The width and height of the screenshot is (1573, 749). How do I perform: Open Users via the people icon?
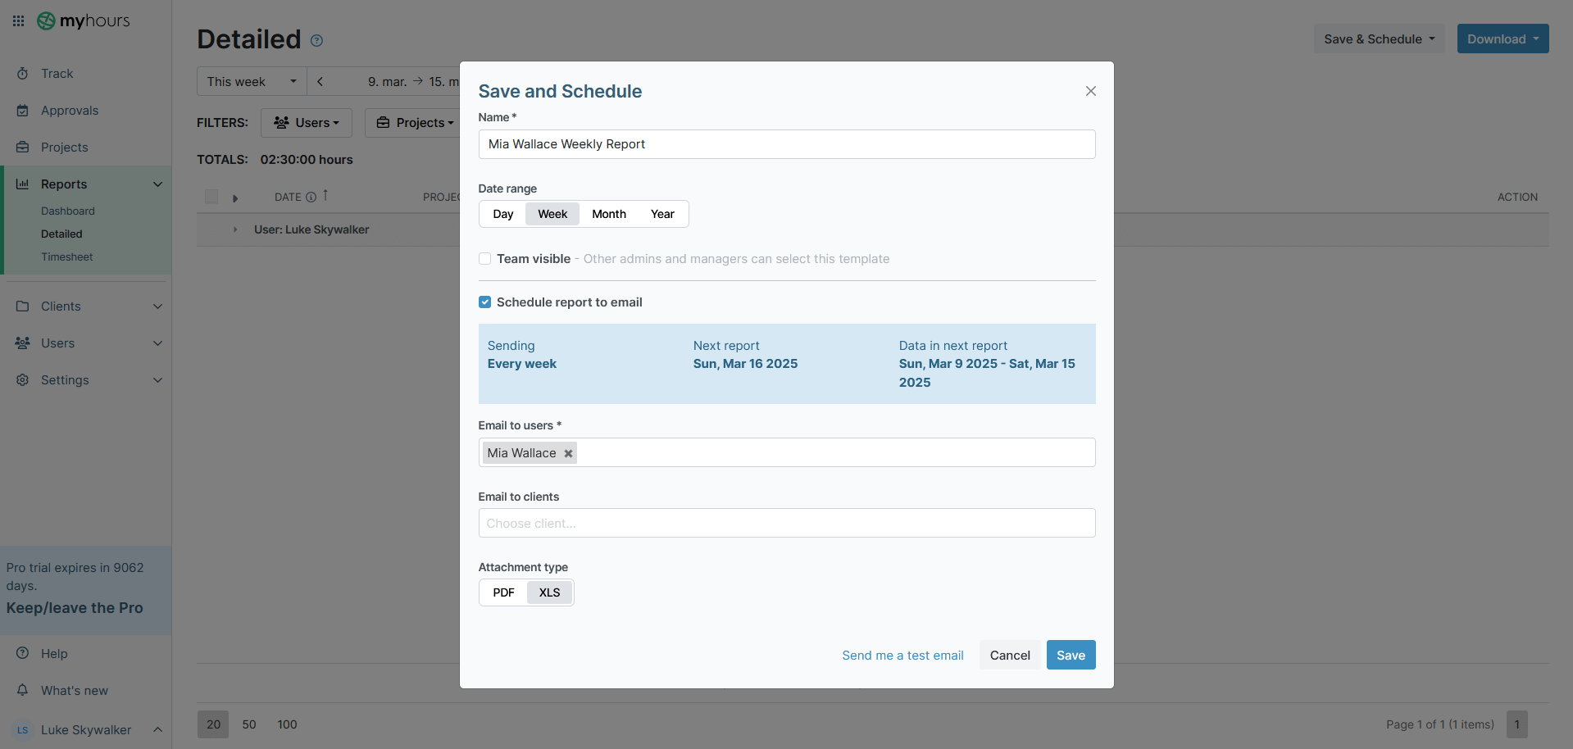click(23, 343)
